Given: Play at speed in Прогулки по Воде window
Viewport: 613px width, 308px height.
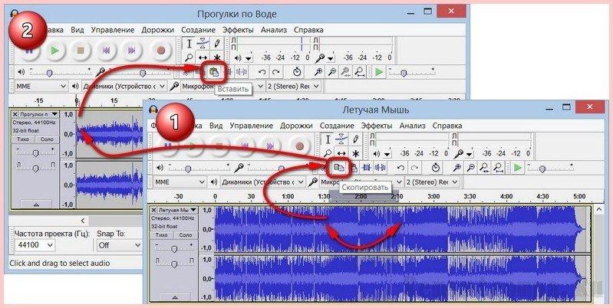Looking at the screenshot, I should coord(378,72).
